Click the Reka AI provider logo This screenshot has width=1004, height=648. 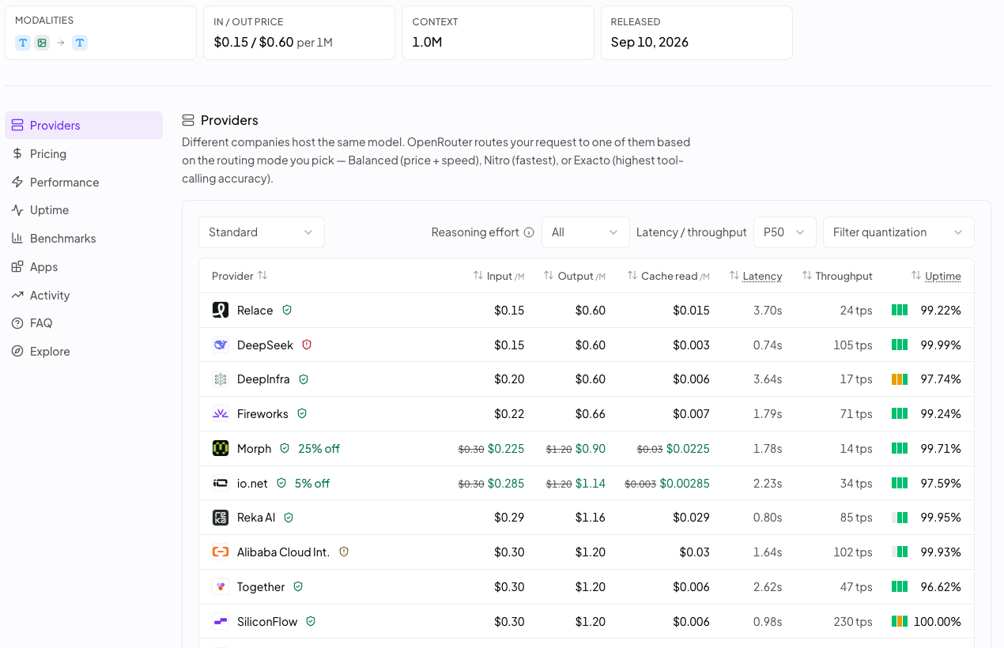coord(221,518)
